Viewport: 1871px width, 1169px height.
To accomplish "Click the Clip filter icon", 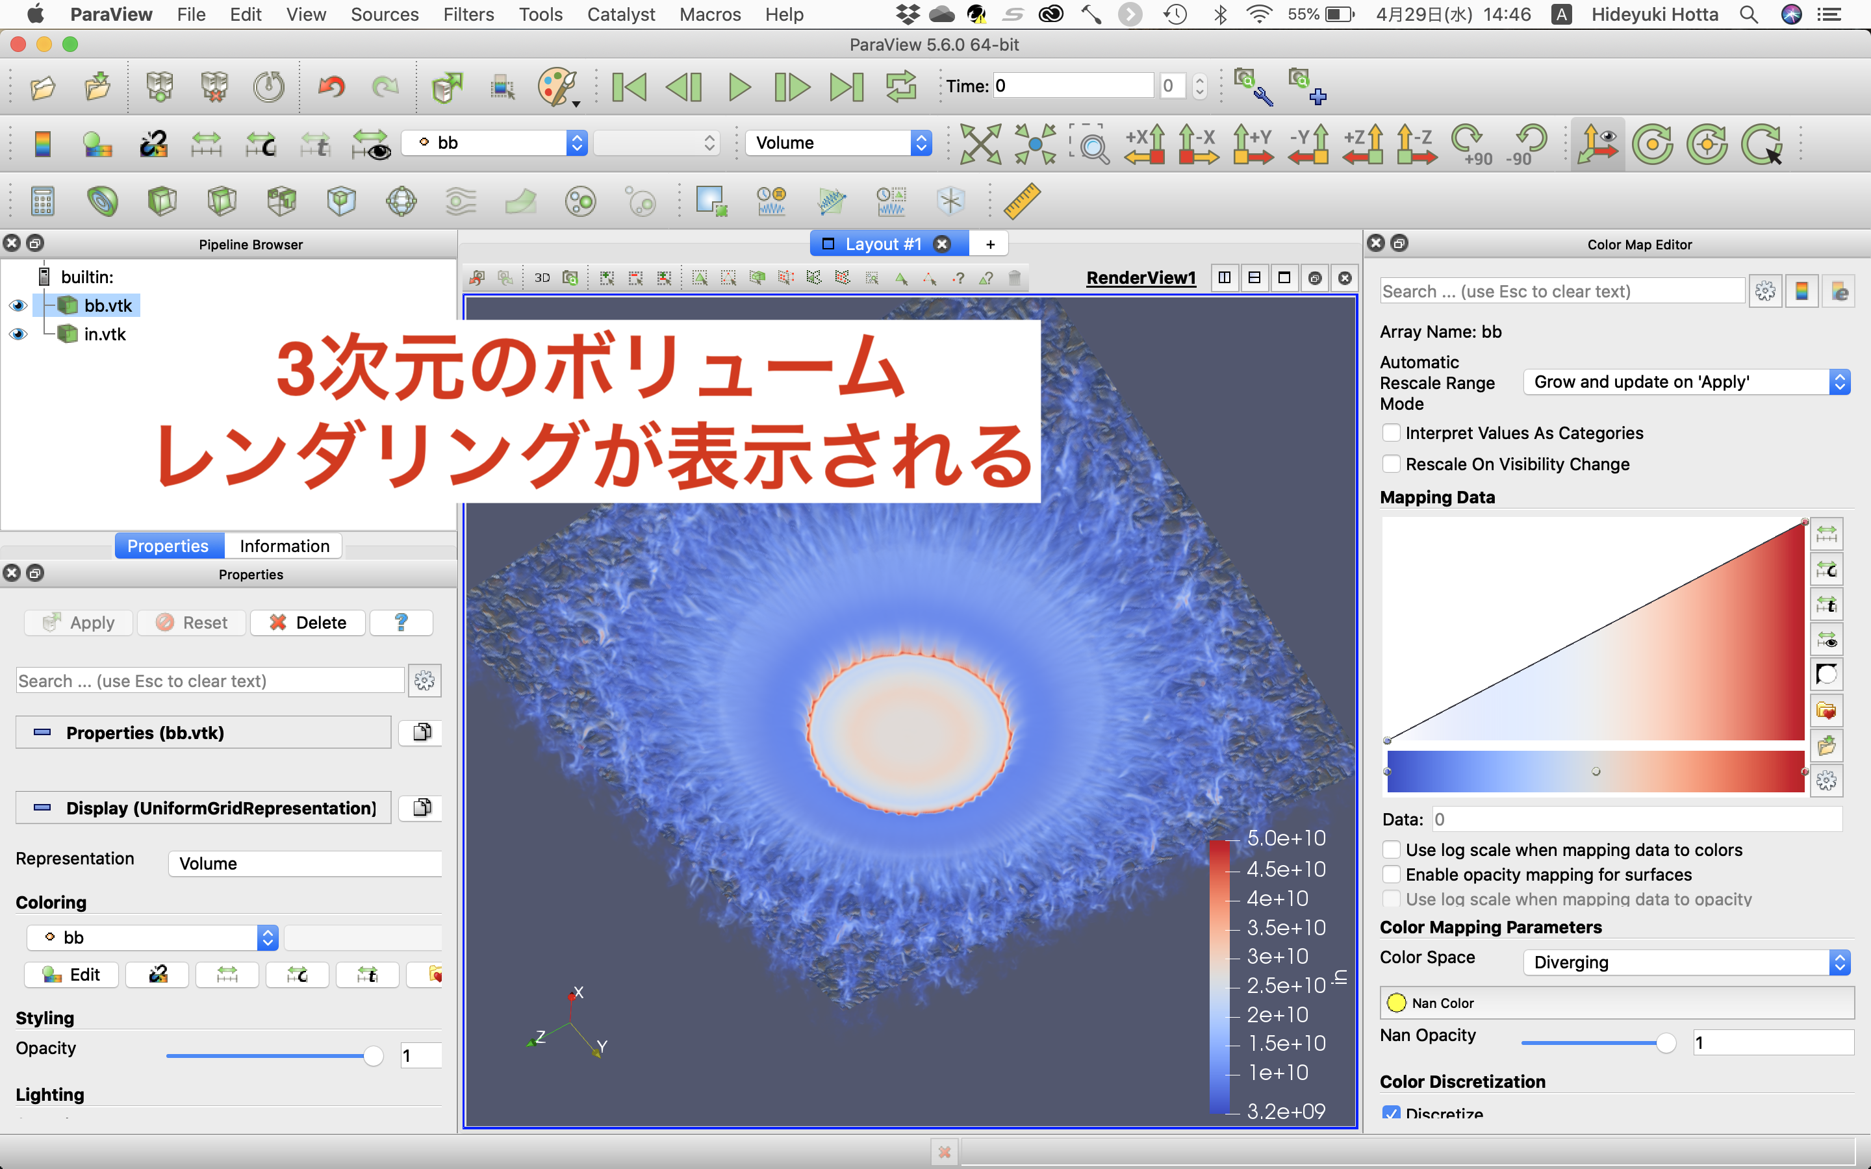I will point(162,201).
